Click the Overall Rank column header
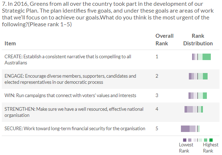This screenshot has width=222, height=155. click(x=164, y=40)
